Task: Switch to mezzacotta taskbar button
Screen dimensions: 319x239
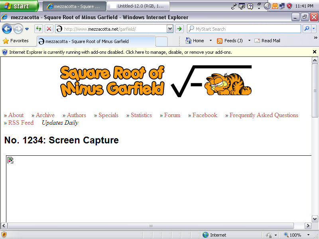Action: (x=74, y=6)
